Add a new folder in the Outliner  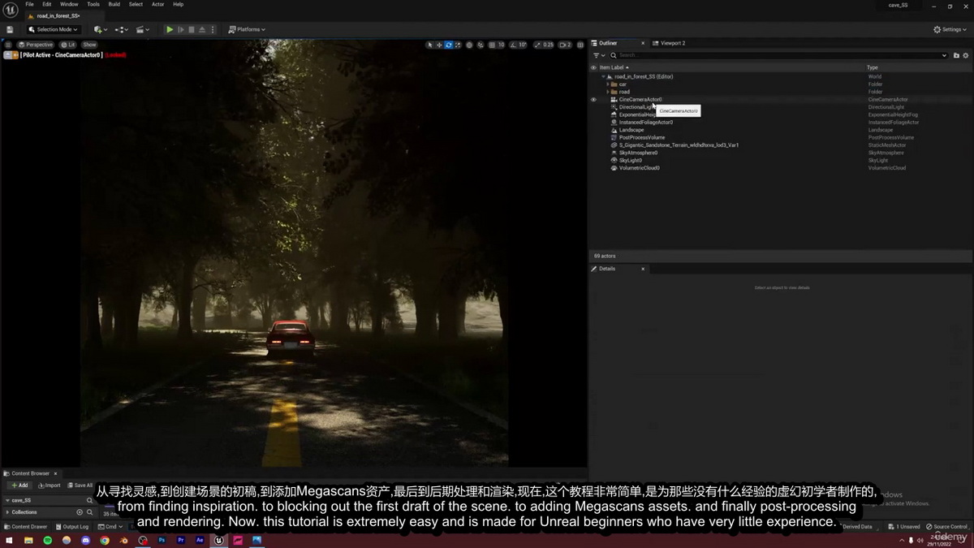[x=957, y=55]
